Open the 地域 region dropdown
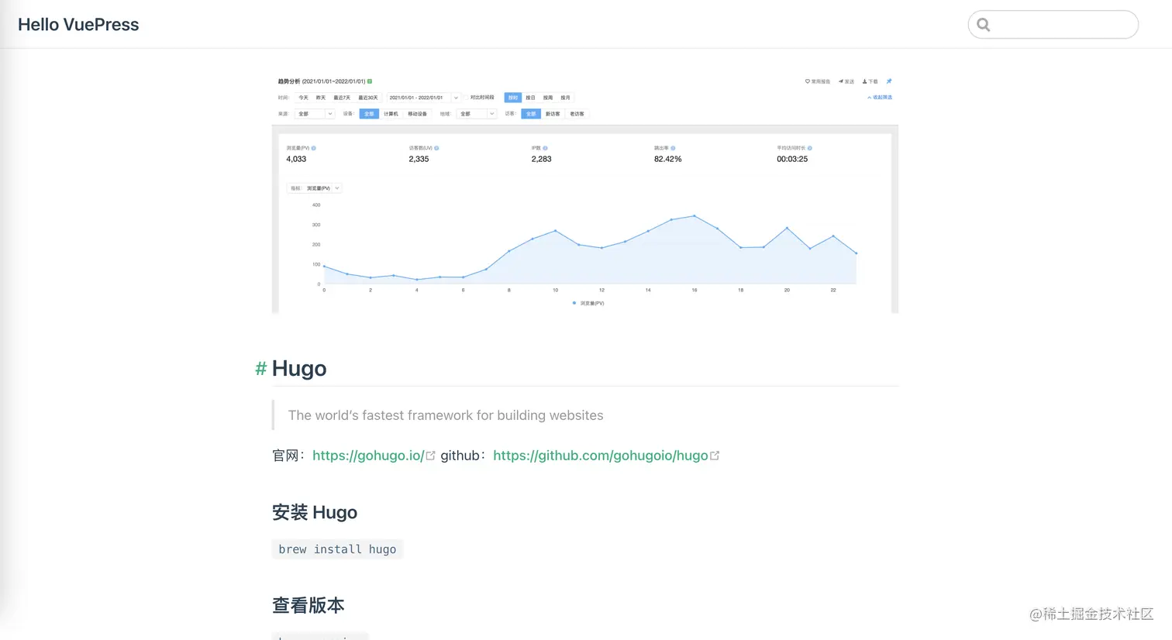The height and width of the screenshot is (640, 1172). [477, 114]
